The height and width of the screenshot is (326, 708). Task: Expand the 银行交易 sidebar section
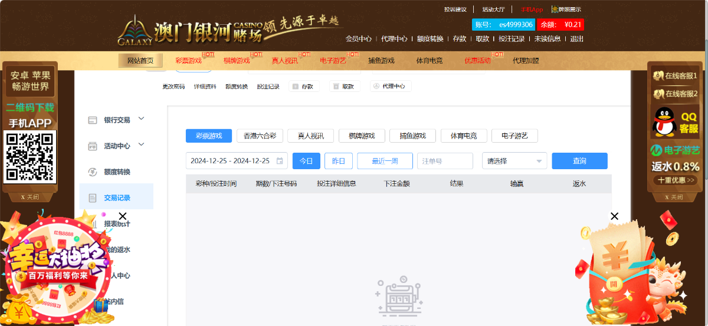141,119
